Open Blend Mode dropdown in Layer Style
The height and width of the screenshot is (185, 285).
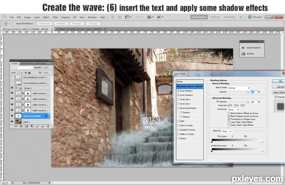(239, 88)
